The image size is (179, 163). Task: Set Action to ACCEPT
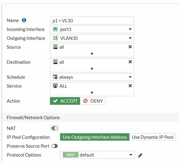click(65, 101)
